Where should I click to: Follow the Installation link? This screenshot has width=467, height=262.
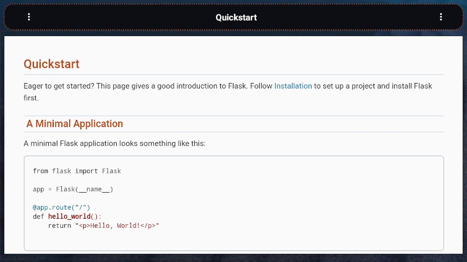point(293,86)
